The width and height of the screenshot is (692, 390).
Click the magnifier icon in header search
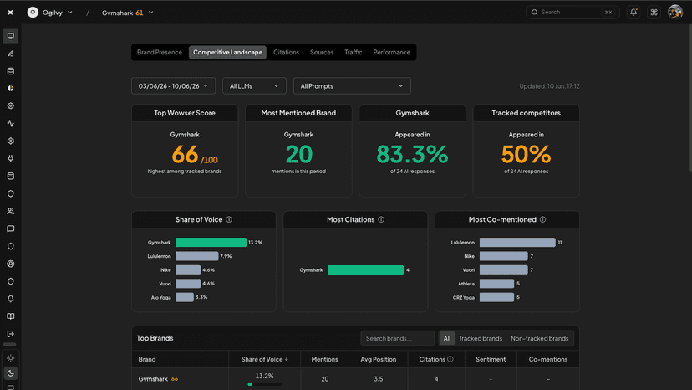coord(534,13)
